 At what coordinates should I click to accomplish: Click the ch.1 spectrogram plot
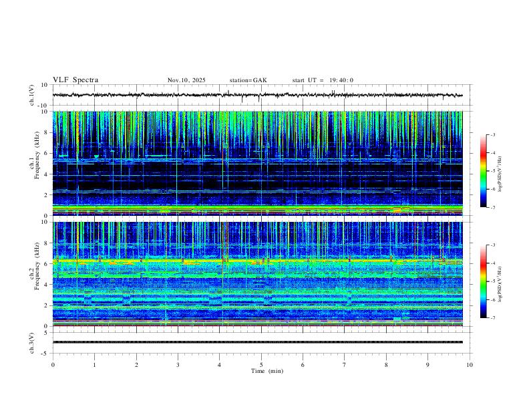tap(258, 163)
